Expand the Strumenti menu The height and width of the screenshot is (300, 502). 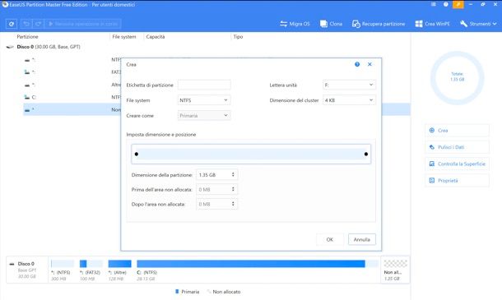pyautogui.click(x=478, y=24)
